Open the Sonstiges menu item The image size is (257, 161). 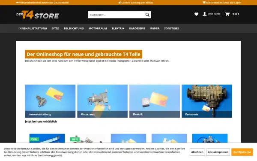[x=171, y=28]
